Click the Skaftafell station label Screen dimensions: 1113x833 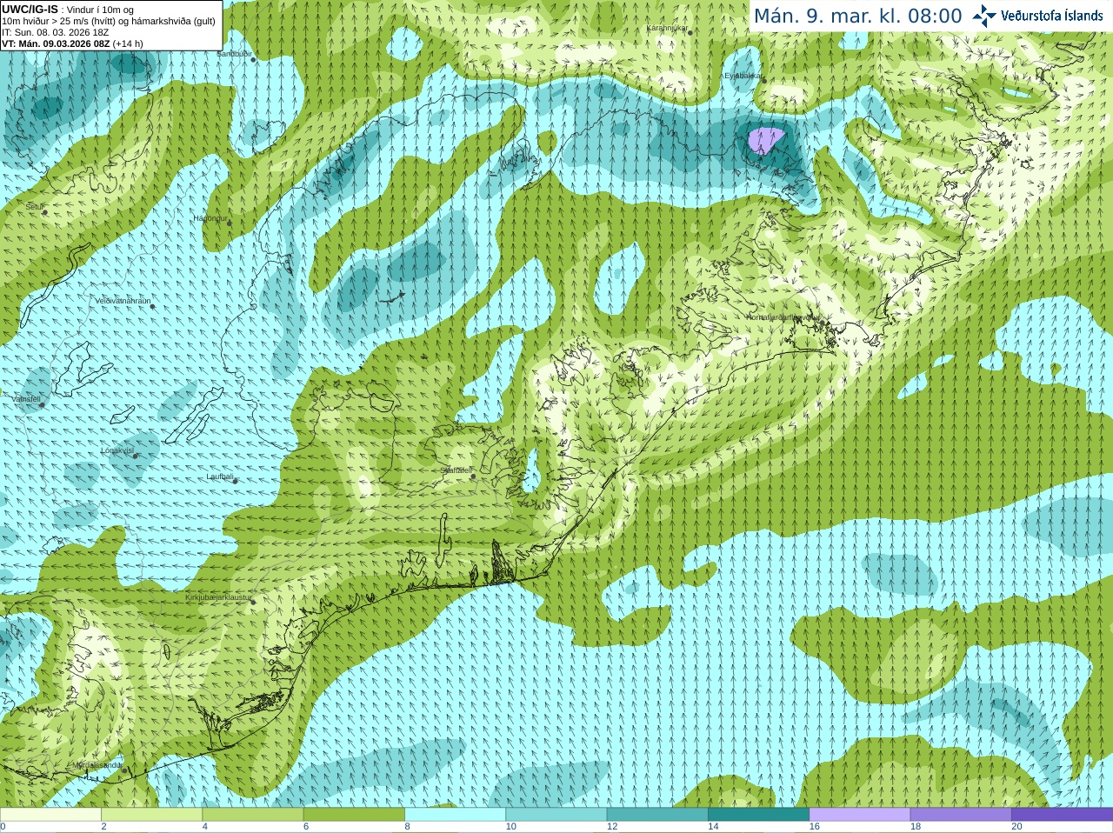[x=456, y=470]
